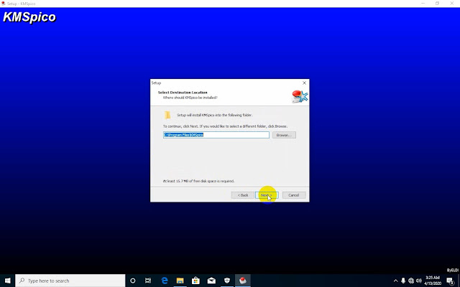The width and height of the screenshot is (460, 287).
Task: Click the Next button in Setup dialog
Action: tap(267, 195)
